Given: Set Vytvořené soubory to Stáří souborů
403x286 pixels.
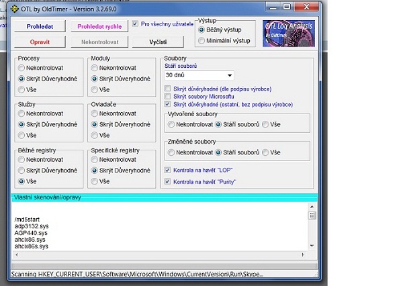Looking at the screenshot, I should click(218, 124).
